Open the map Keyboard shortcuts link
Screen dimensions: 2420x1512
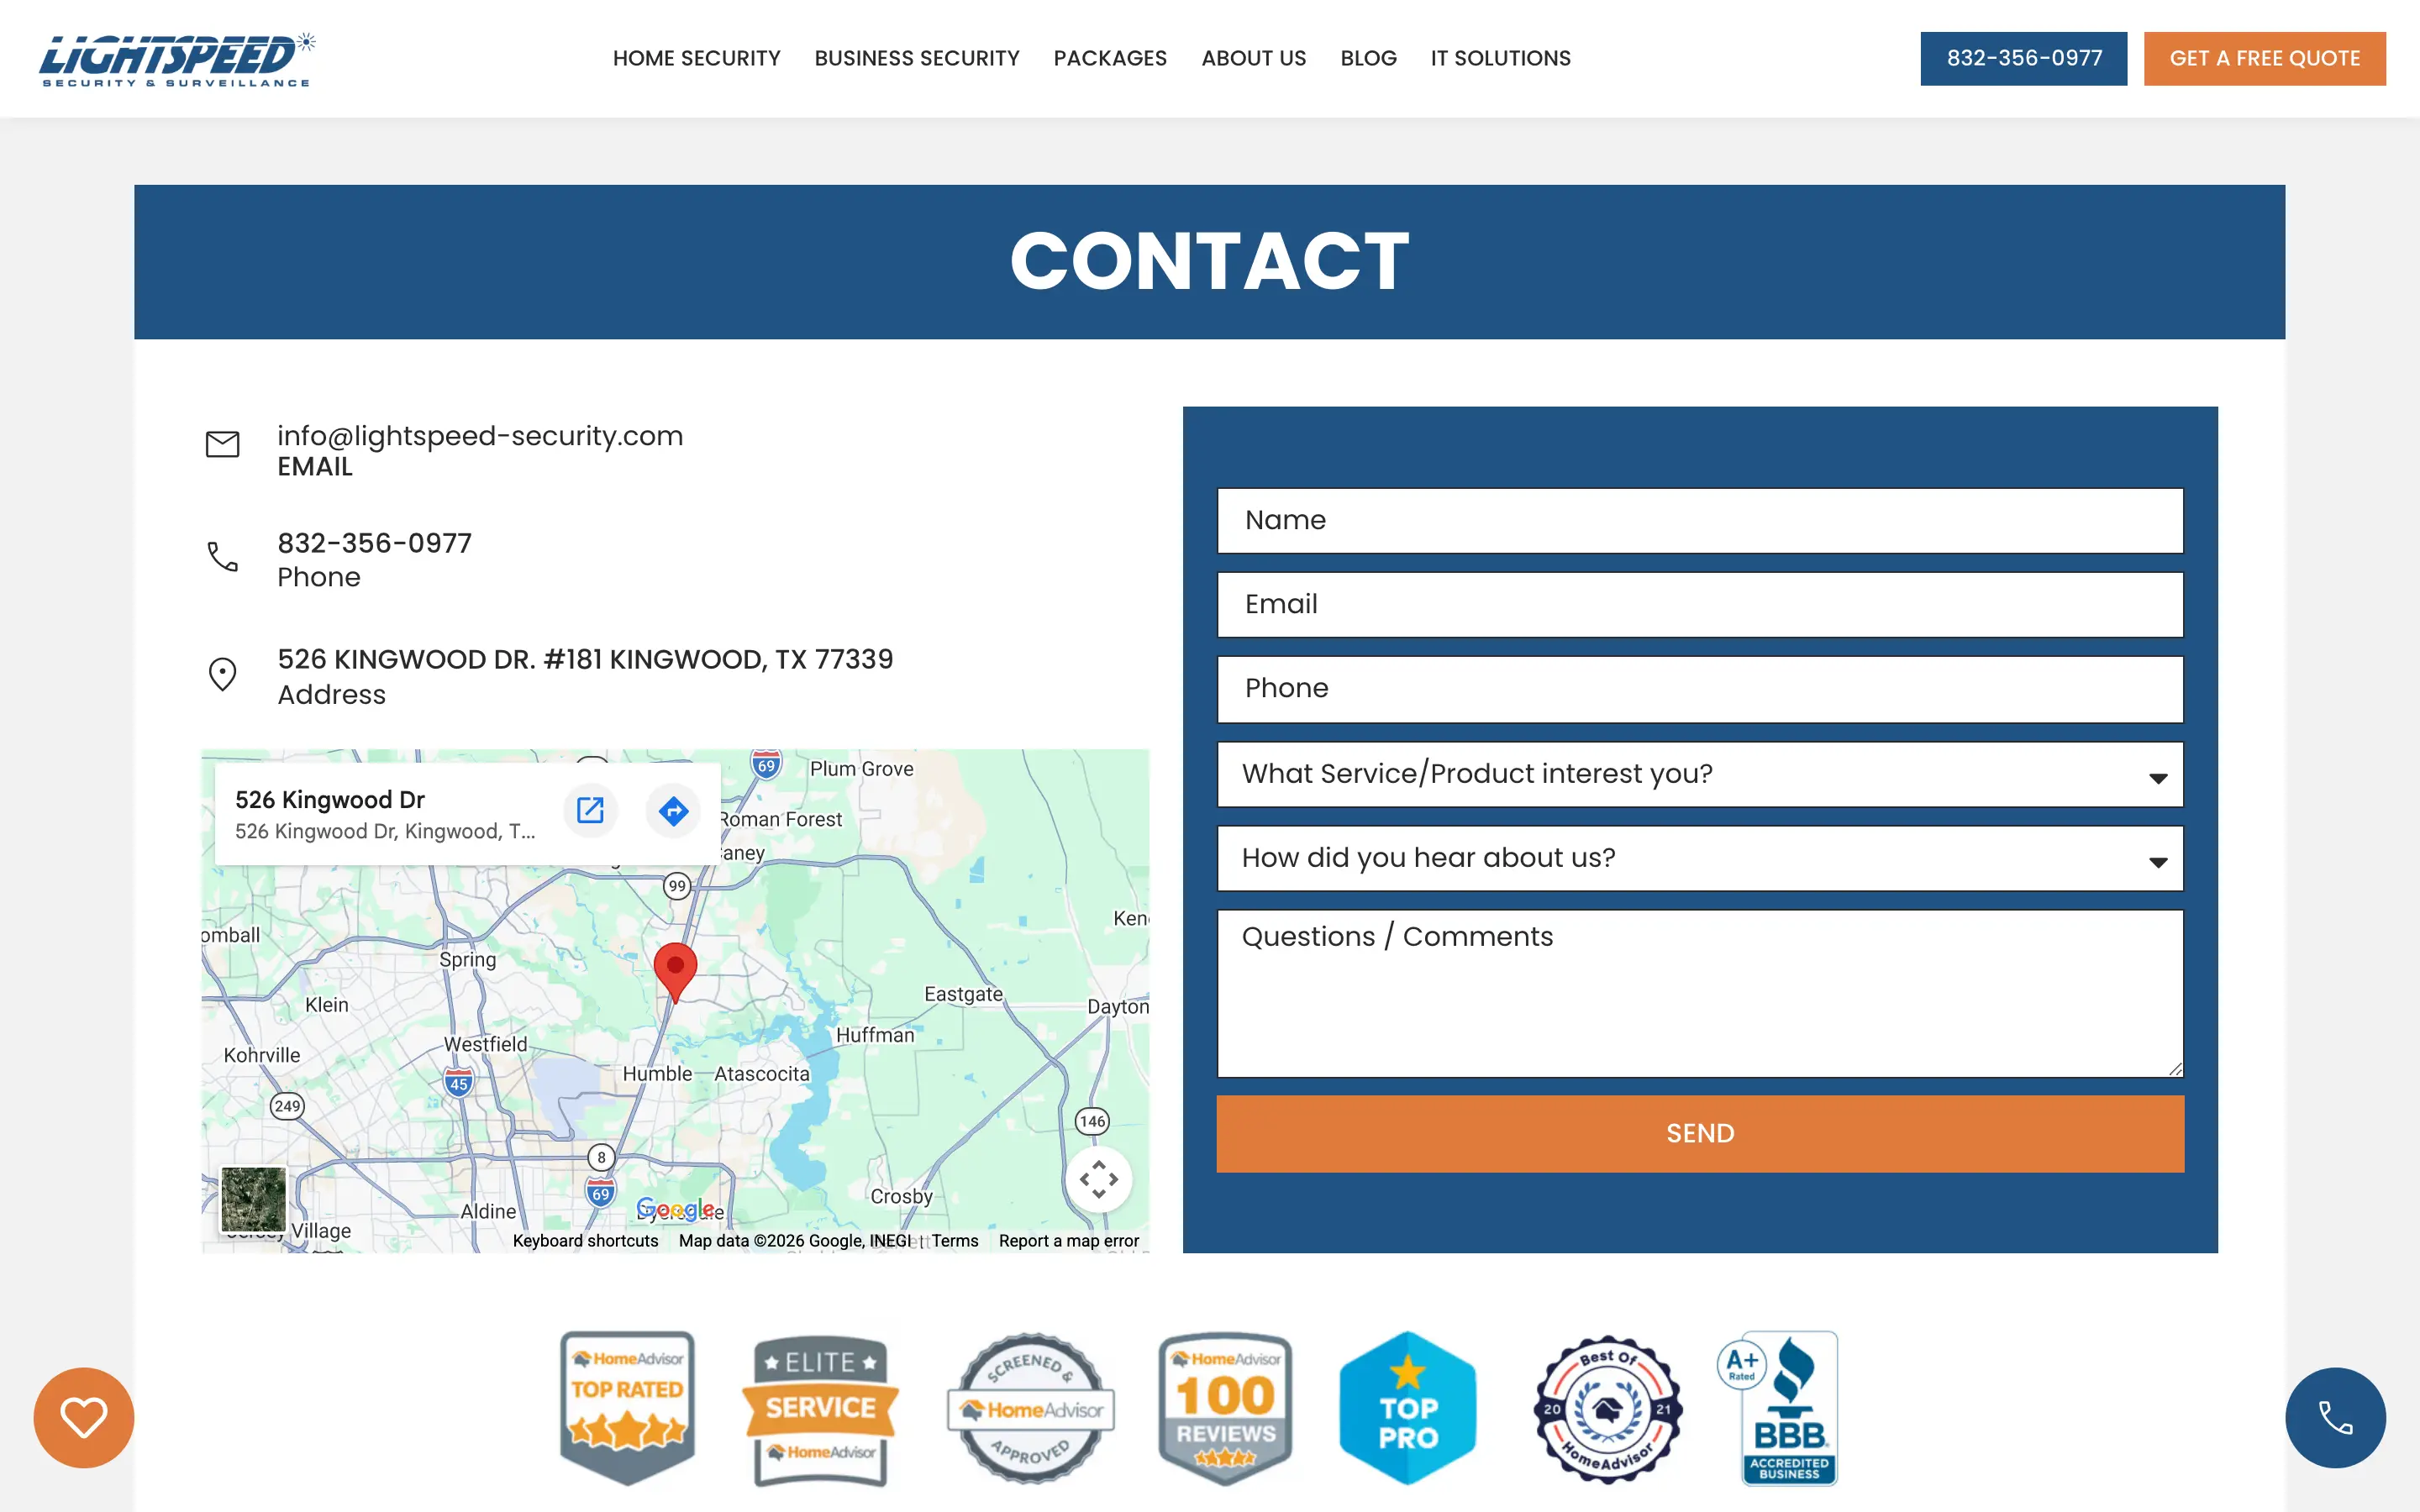(585, 1240)
